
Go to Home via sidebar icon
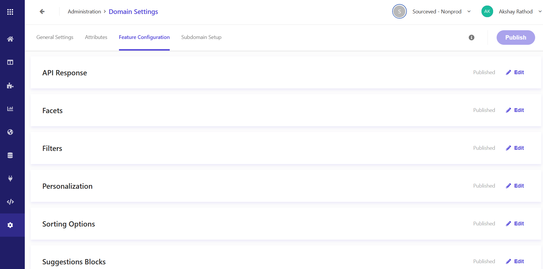point(10,39)
